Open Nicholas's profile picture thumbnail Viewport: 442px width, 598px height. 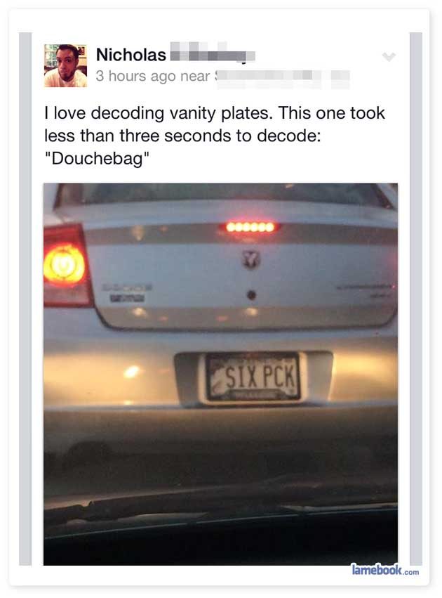click(65, 65)
